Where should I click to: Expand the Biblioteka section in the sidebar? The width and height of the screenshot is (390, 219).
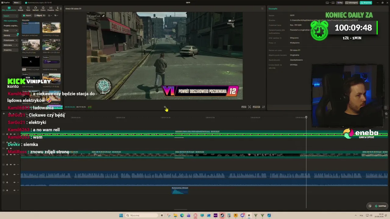(17, 45)
